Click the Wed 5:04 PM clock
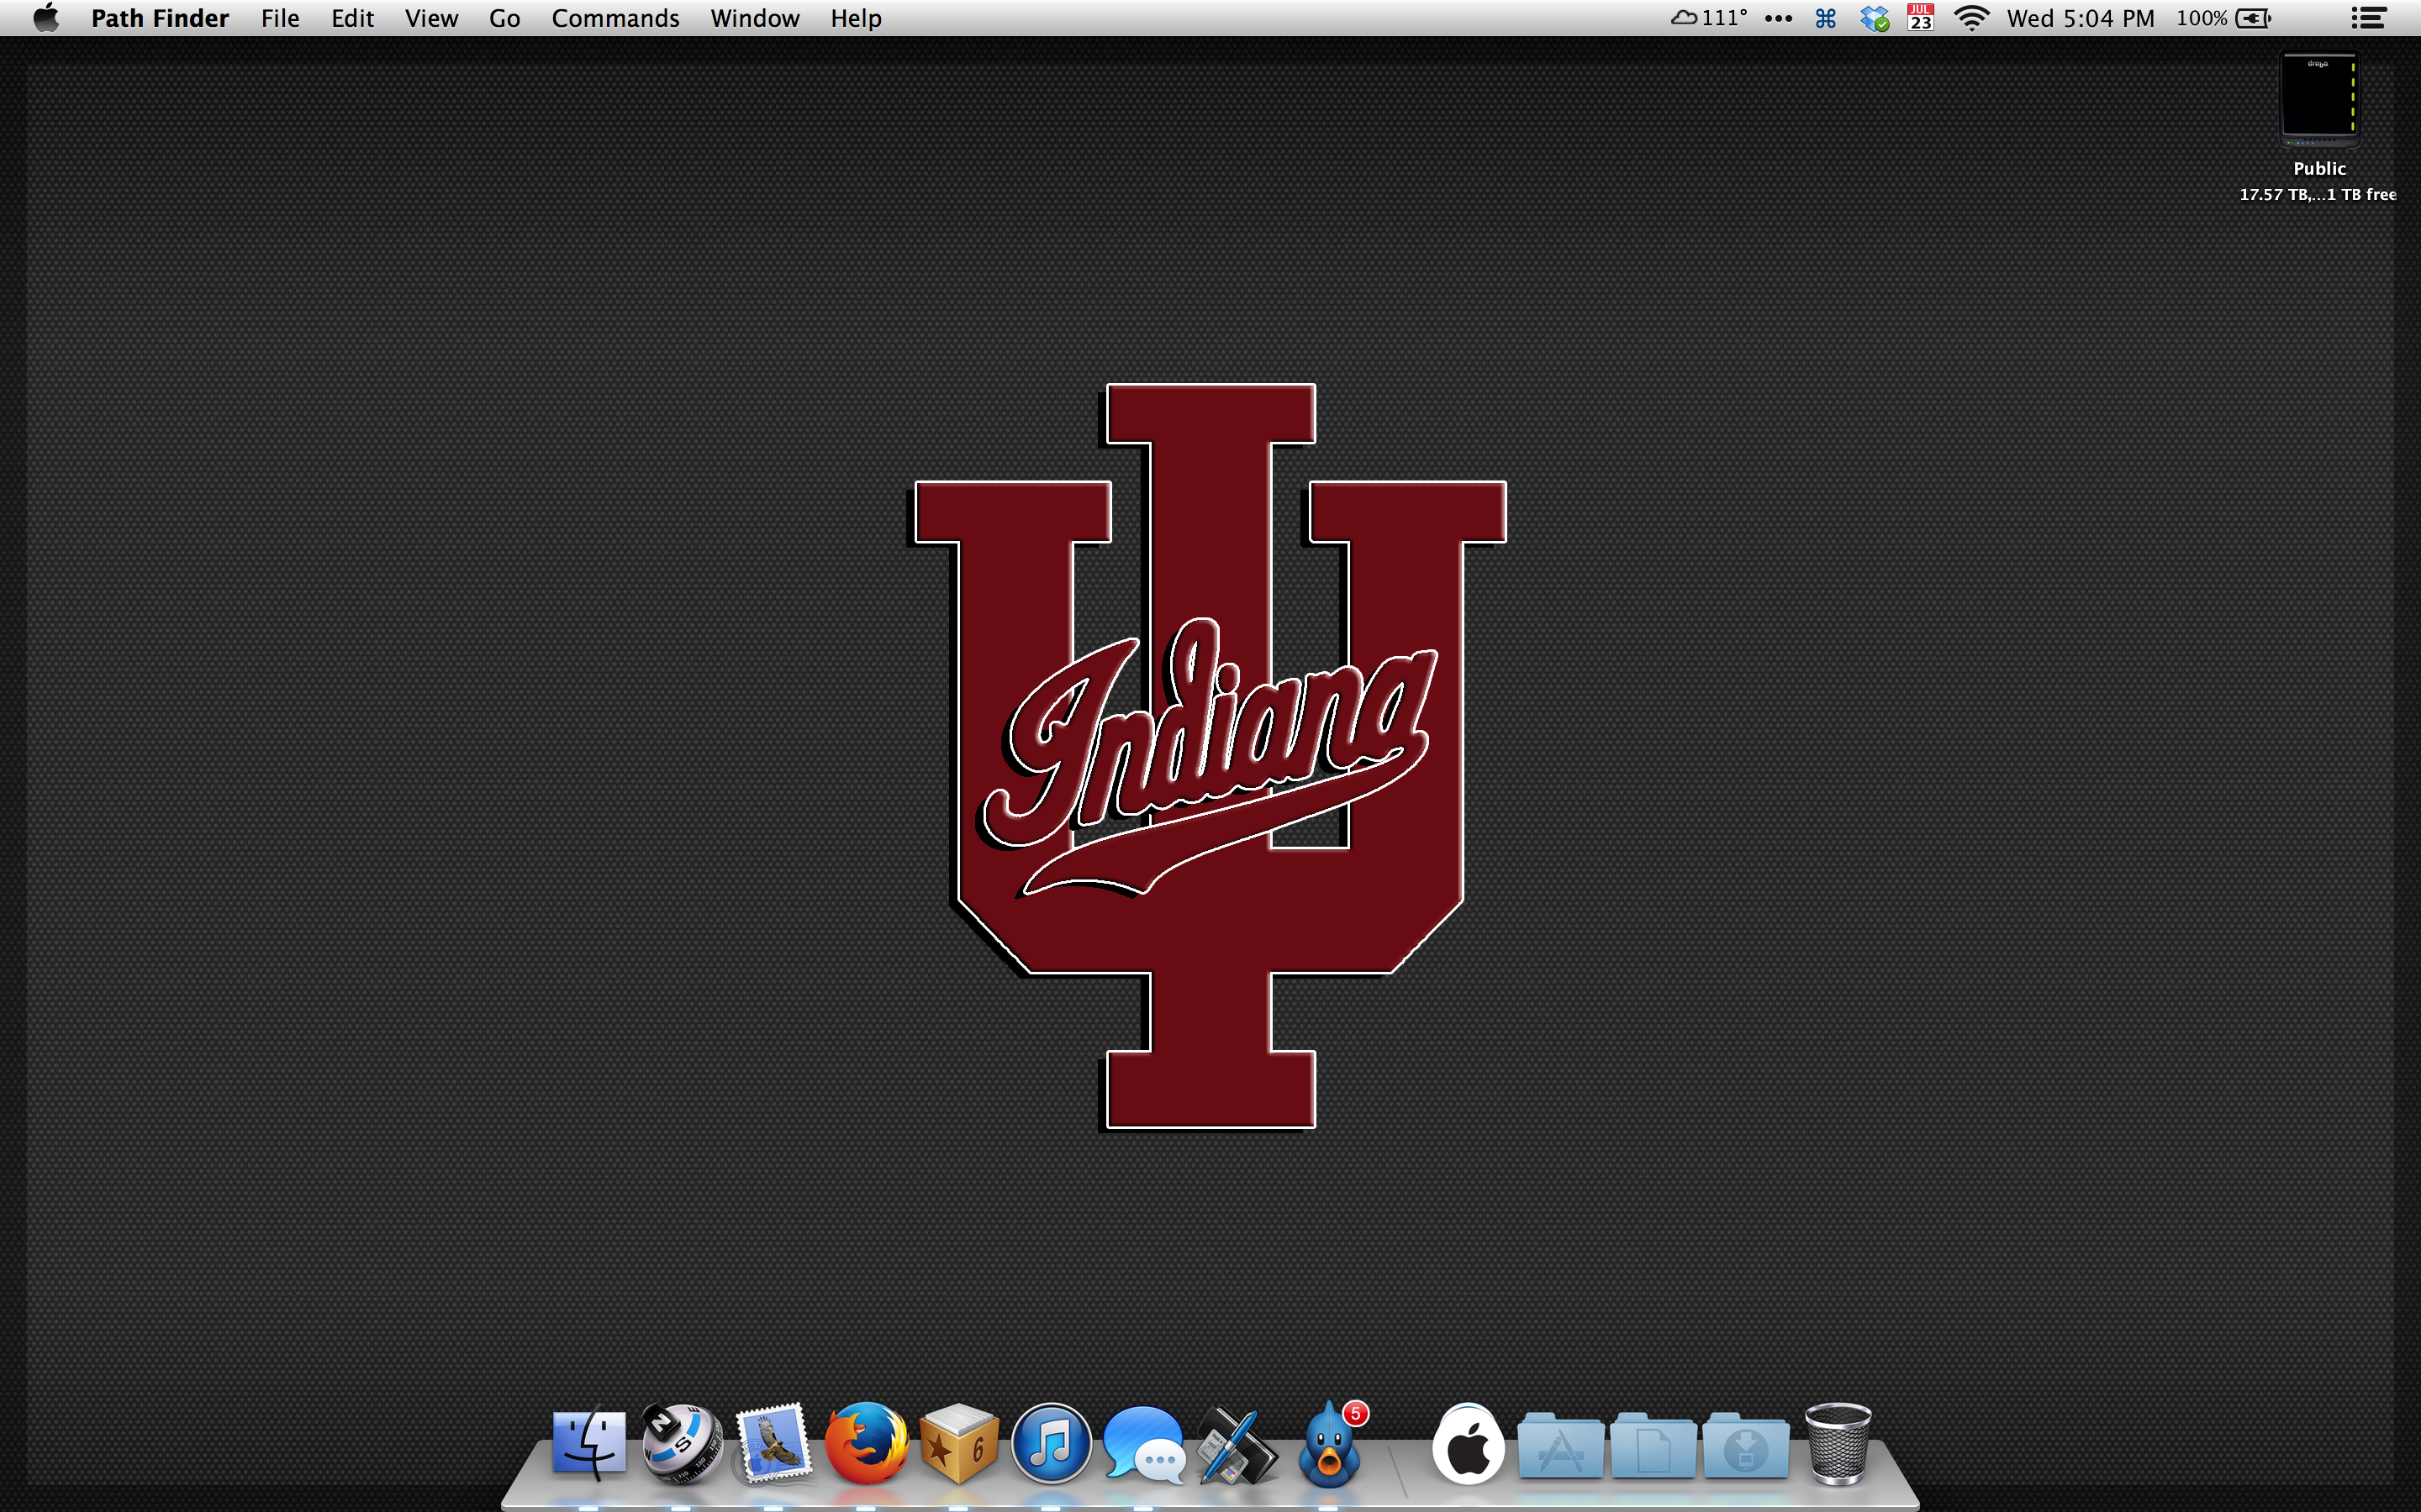Image resolution: width=2421 pixels, height=1512 pixels. point(2080,18)
